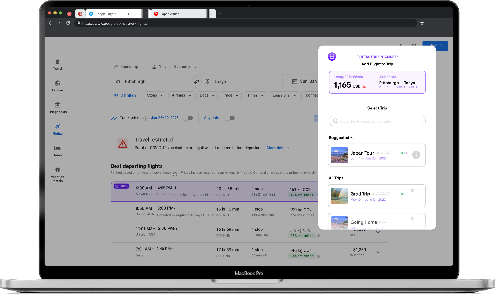Open the Round trip dropdown
This screenshot has width=496, height=294.
pos(129,67)
